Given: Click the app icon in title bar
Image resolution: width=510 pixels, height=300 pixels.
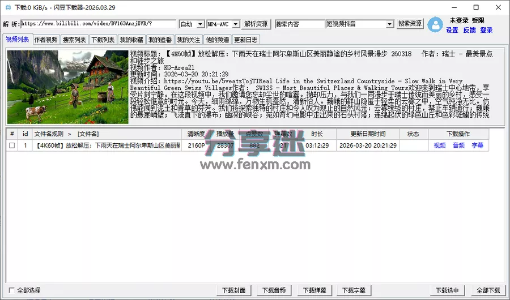Looking at the screenshot, I should [8, 7].
